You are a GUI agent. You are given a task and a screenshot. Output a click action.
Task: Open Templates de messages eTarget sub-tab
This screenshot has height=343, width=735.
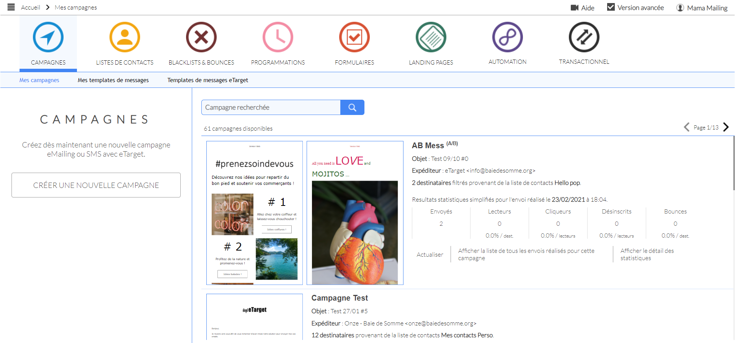pos(208,80)
